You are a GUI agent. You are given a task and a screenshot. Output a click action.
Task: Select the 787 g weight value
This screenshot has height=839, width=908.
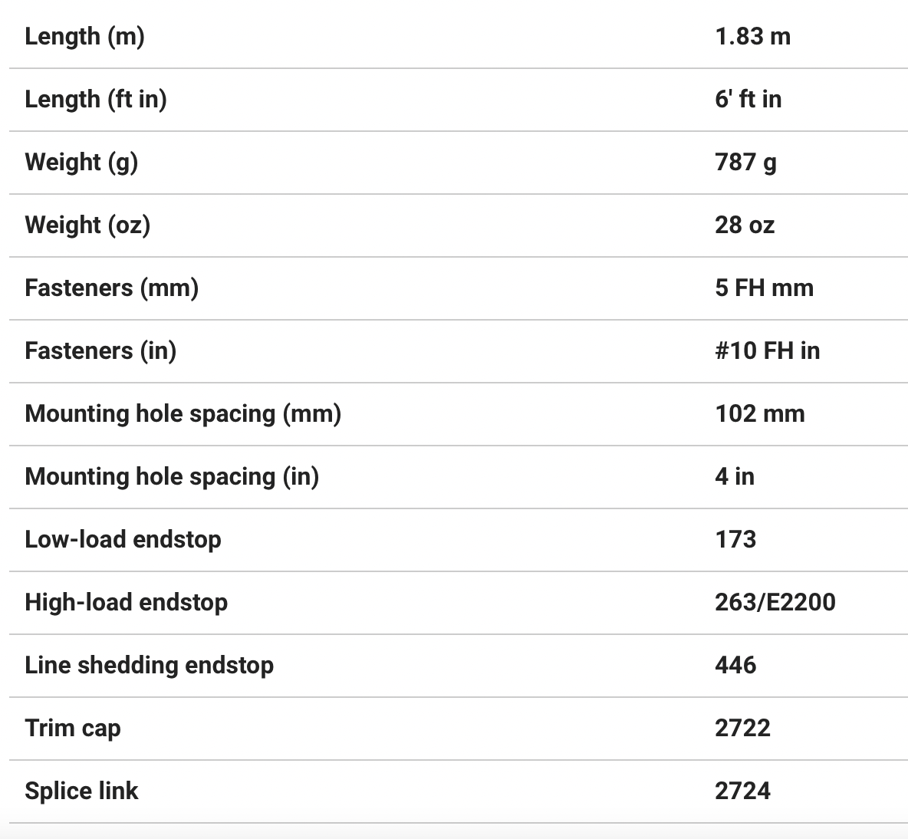pyautogui.click(x=745, y=162)
